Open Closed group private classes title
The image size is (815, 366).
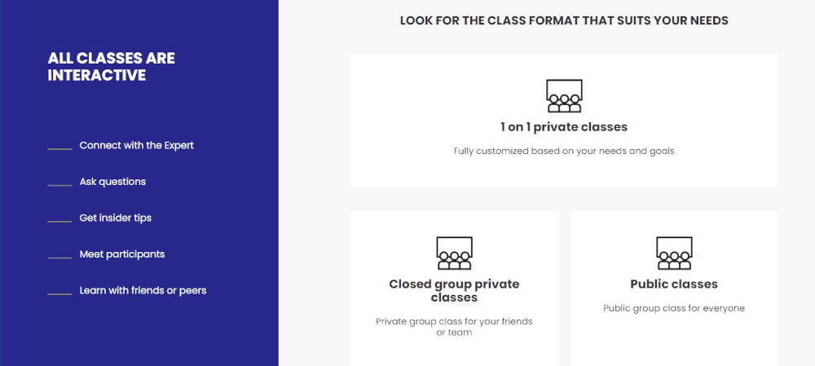coord(454,291)
